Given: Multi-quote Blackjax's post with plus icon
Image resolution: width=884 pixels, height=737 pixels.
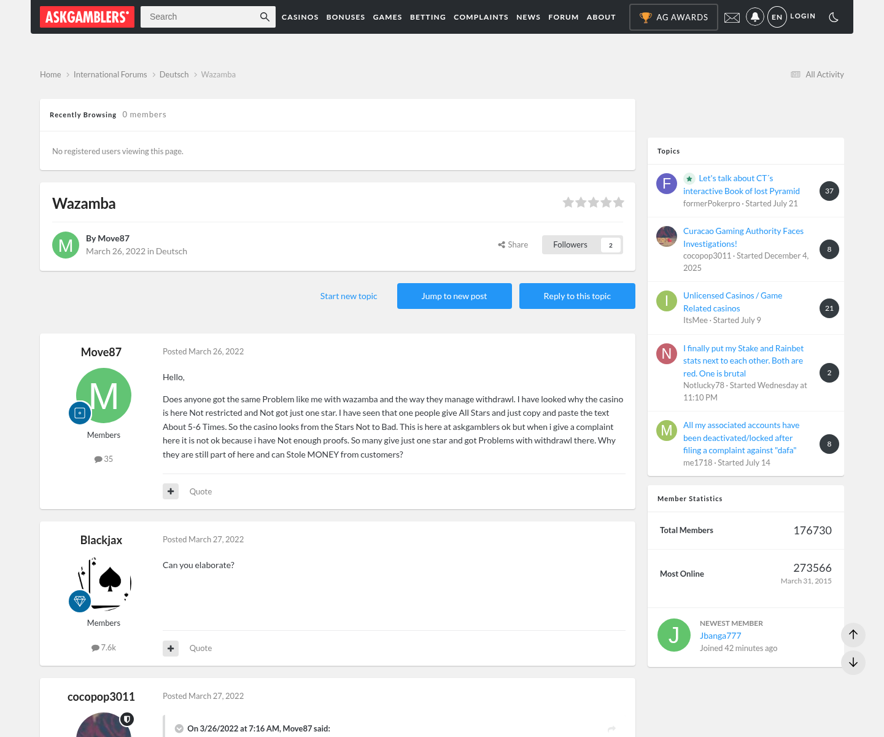Looking at the screenshot, I should pyautogui.click(x=171, y=648).
